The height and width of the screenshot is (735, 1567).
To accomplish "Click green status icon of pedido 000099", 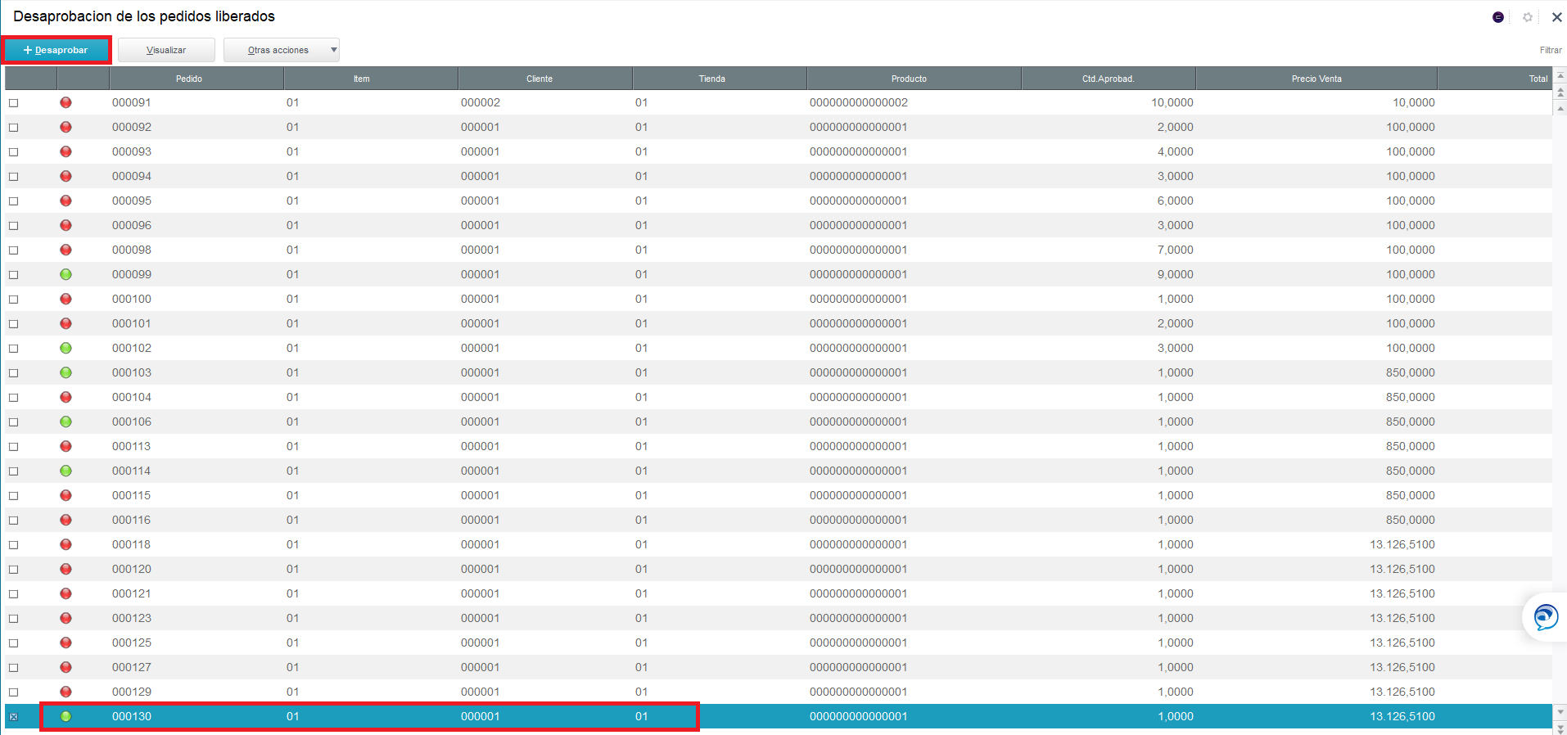I will coord(65,274).
